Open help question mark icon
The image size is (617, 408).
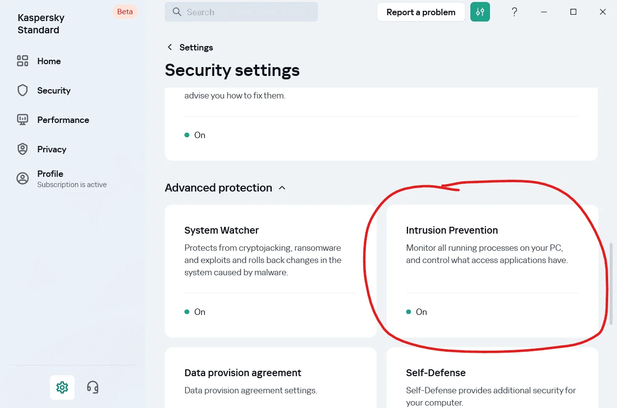(x=514, y=12)
